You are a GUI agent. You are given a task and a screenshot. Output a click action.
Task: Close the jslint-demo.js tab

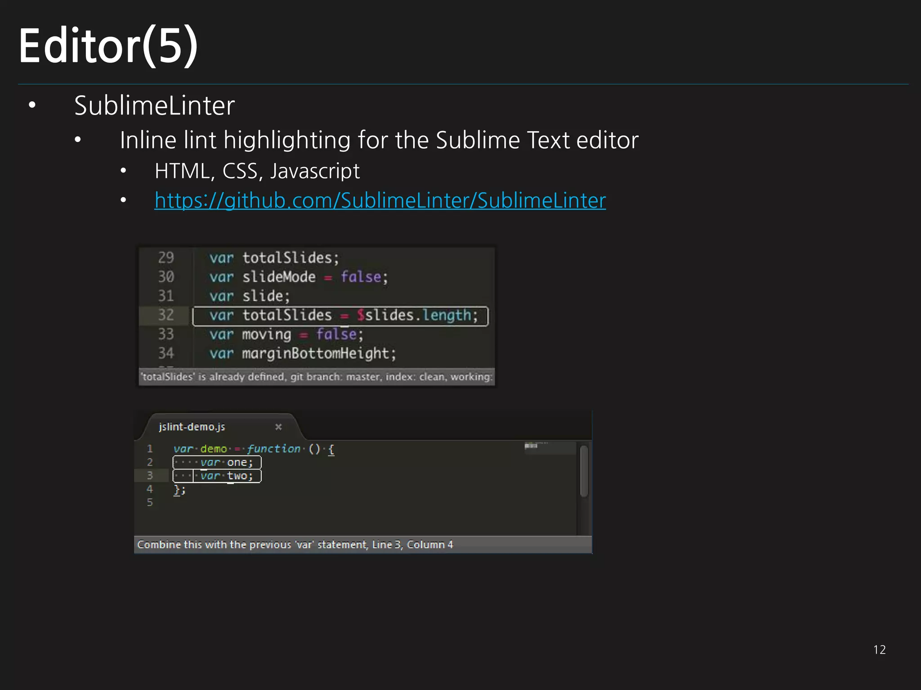click(278, 427)
